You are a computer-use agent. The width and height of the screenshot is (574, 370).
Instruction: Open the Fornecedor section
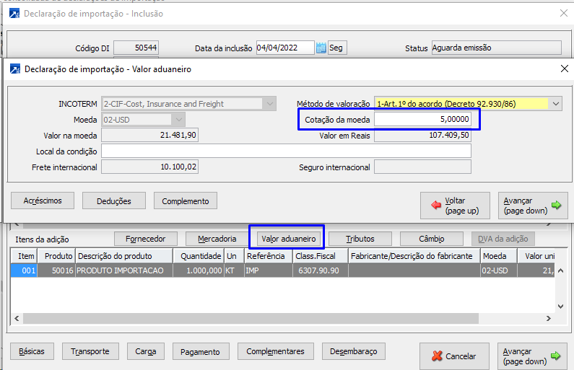(146, 239)
